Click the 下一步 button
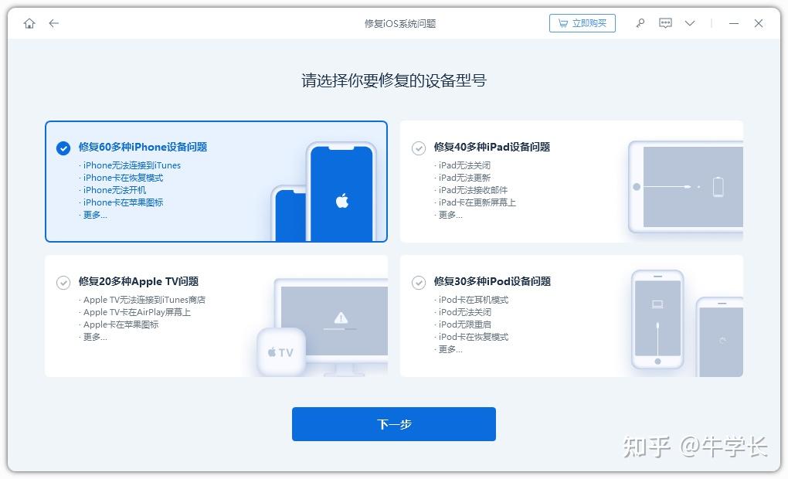This screenshot has height=479, width=788. [393, 423]
